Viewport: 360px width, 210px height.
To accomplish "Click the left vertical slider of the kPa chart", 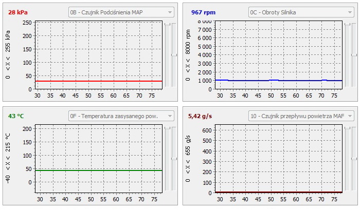I will click(167, 24).
